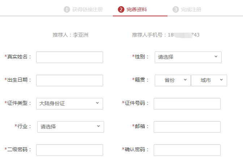The width and height of the screenshot is (243, 161).
Task: Click the step 3 circle icon
Action: (176, 9)
